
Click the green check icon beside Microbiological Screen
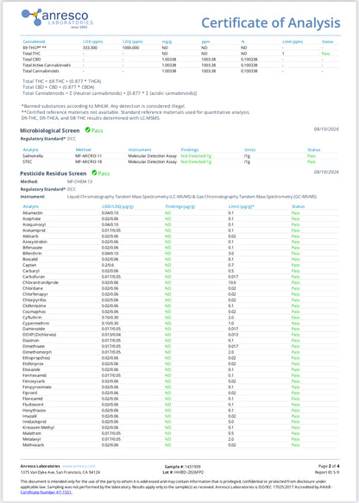pyautogui.click(x=87, y=130)
